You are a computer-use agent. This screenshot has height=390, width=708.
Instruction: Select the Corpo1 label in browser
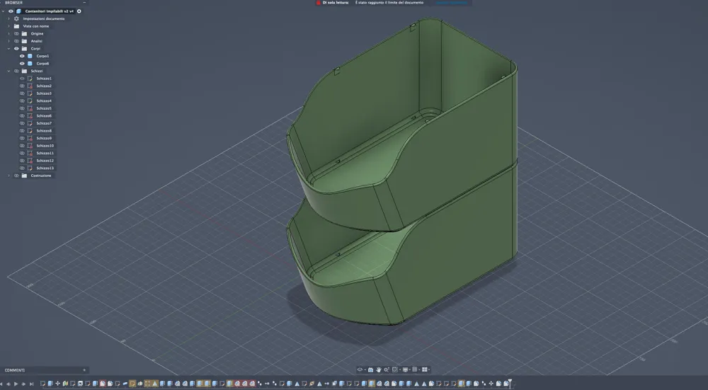(x=42, y=56)
